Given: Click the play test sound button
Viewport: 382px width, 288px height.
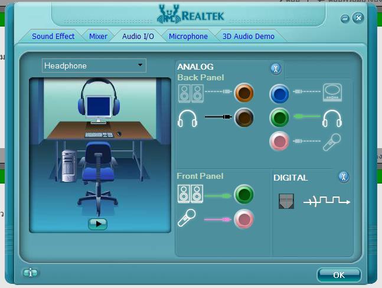Looking at the screenshot, I should click(x=97, y=224).
